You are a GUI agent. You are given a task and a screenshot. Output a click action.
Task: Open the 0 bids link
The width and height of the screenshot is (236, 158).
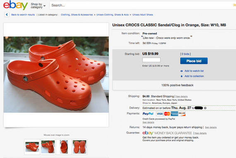coord(185,54)
